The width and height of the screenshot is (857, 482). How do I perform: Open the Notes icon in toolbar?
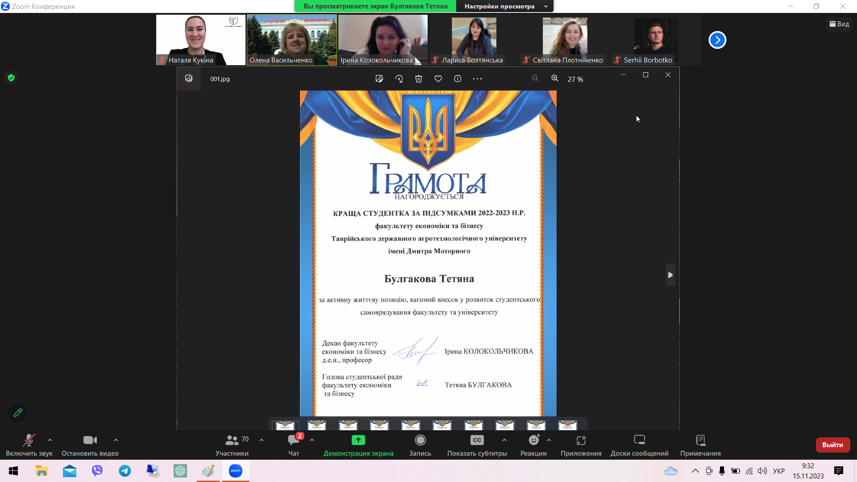700,440
